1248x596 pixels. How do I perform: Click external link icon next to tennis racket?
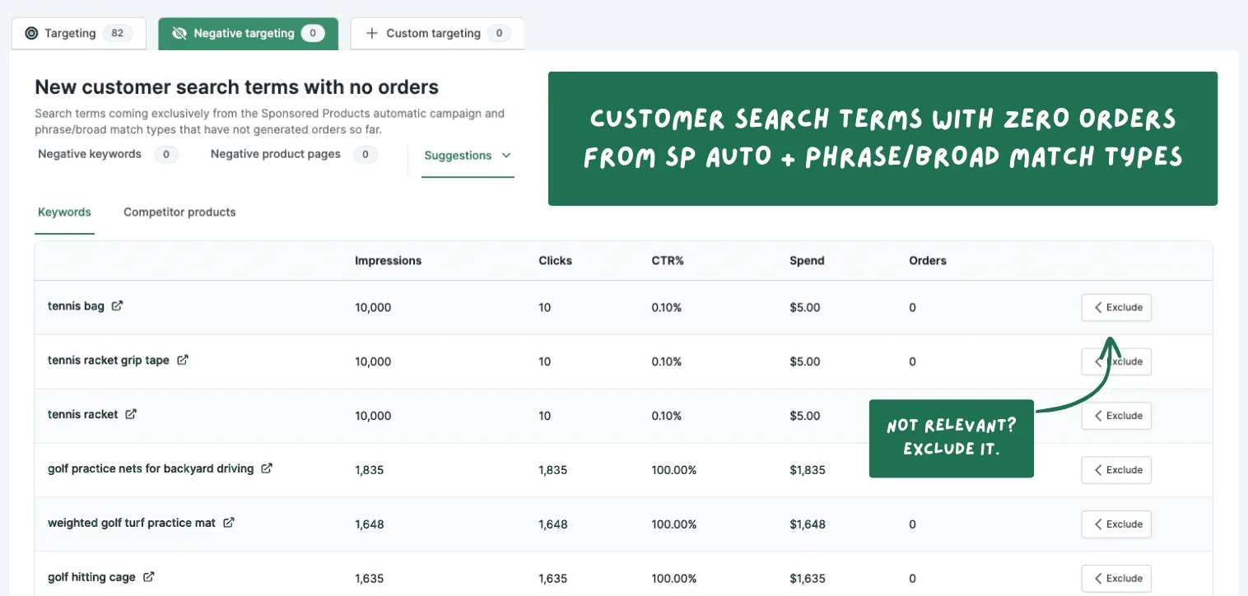point(131,414)
